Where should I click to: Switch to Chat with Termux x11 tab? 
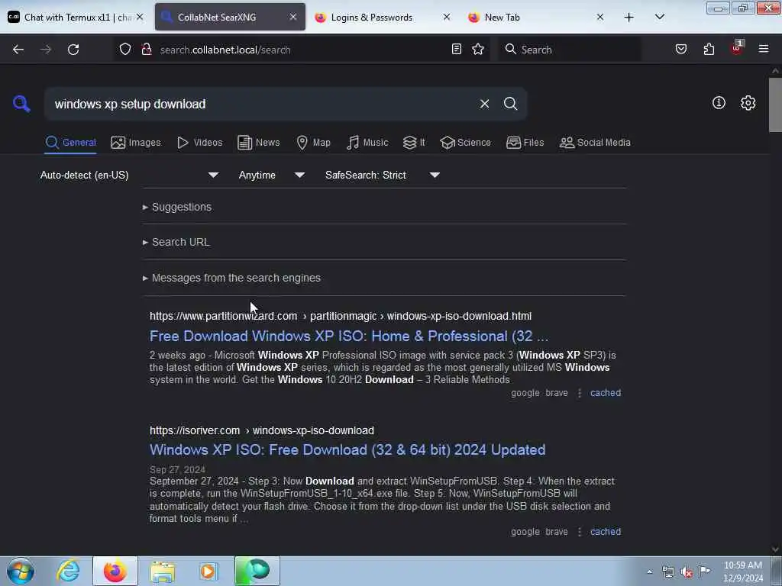click(76, 17)
